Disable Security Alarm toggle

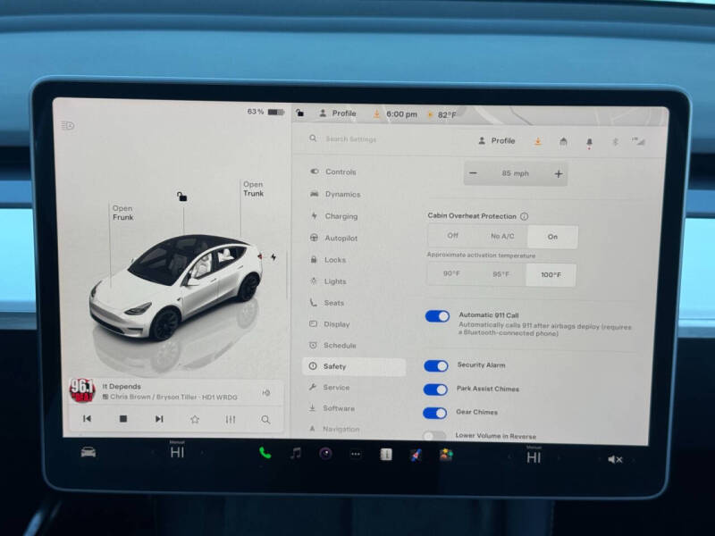[x=437, y=364]
